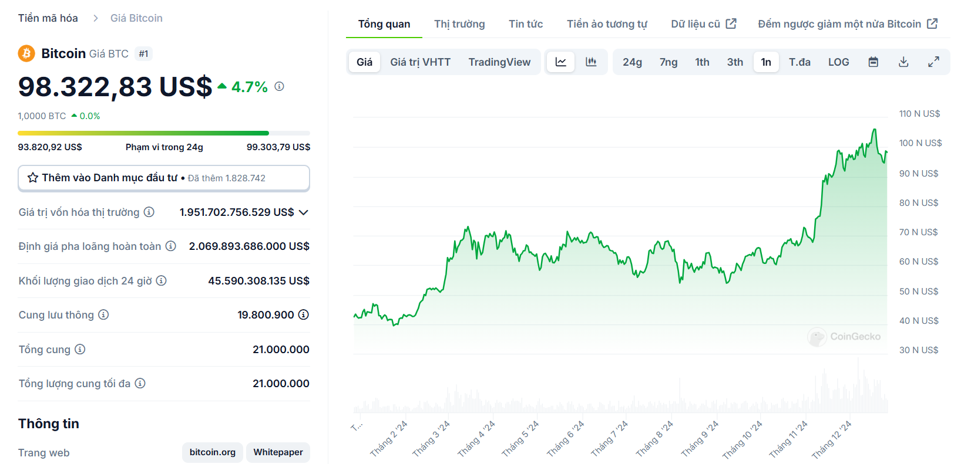The image size is (971, 464).
Task: Download chart data icon
Action: click(x=903, y=62)
